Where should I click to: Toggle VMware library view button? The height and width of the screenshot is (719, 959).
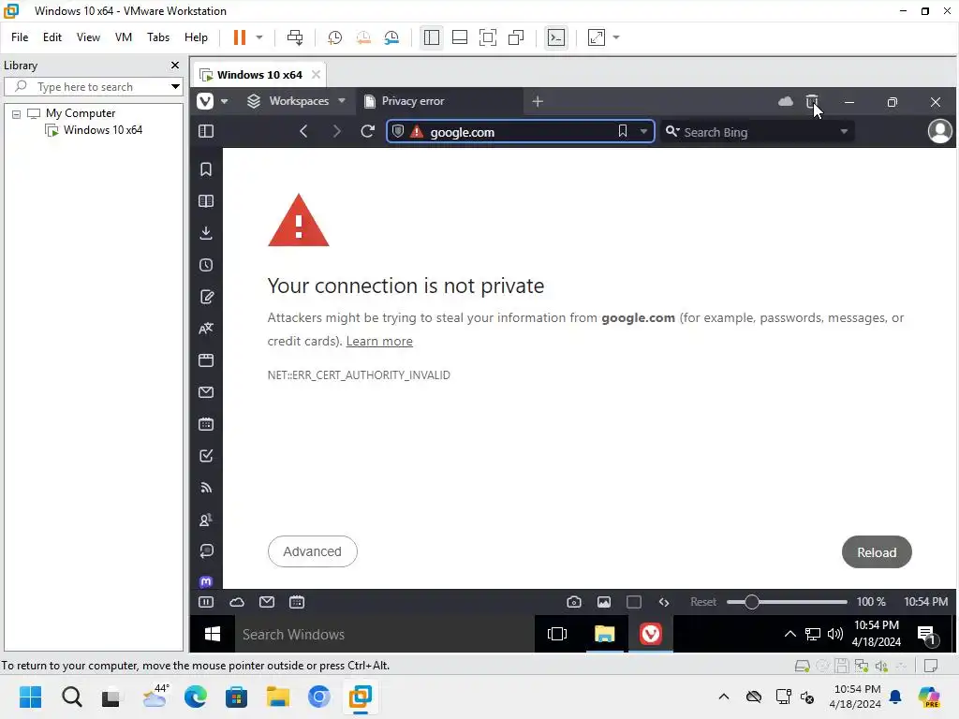pos(431,37)
